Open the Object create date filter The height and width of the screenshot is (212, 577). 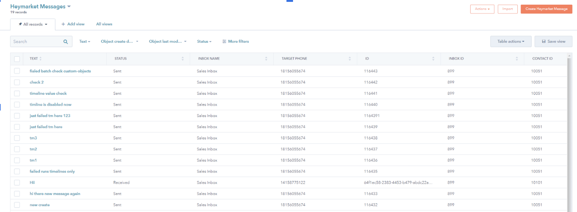pos(119,42)
